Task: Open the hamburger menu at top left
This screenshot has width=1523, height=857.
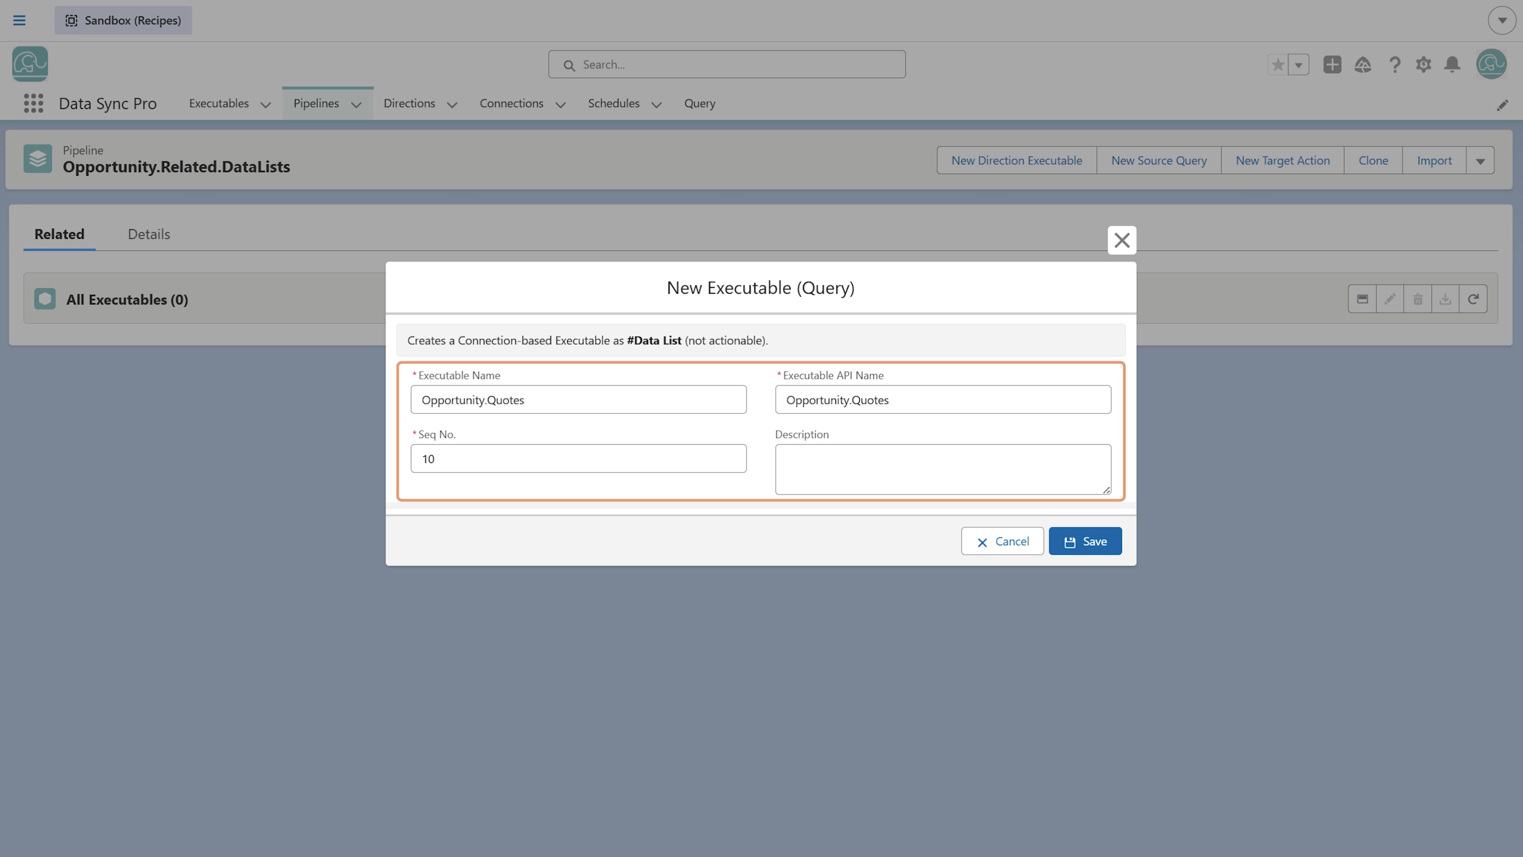Action: tap(19, 20)
